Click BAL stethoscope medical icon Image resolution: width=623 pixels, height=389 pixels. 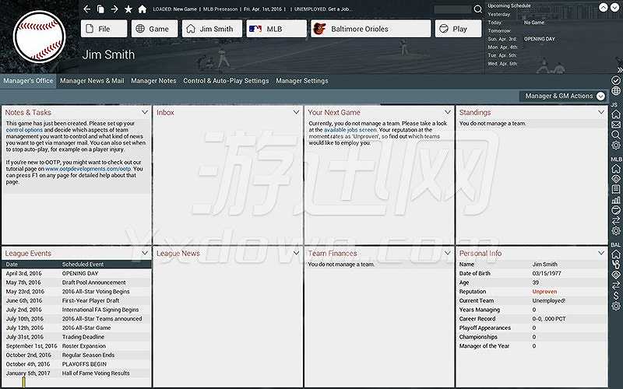[x=616, y=265]
